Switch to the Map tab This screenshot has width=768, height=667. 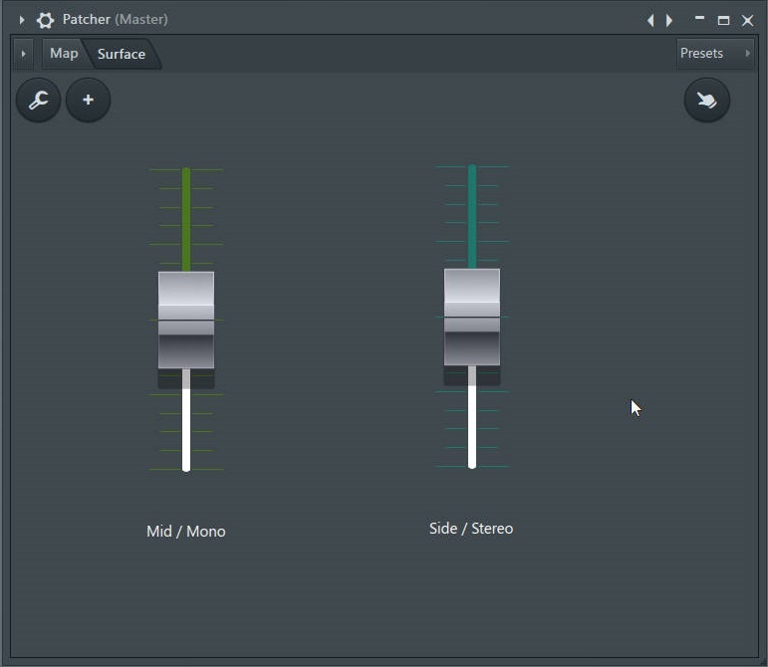pyautogui.click(x=64, y=53)
